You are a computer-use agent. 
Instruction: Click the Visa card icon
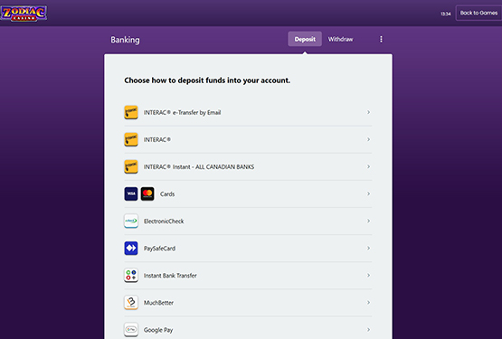131,194
